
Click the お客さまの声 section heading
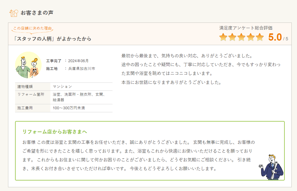click(x=37, y=13)
